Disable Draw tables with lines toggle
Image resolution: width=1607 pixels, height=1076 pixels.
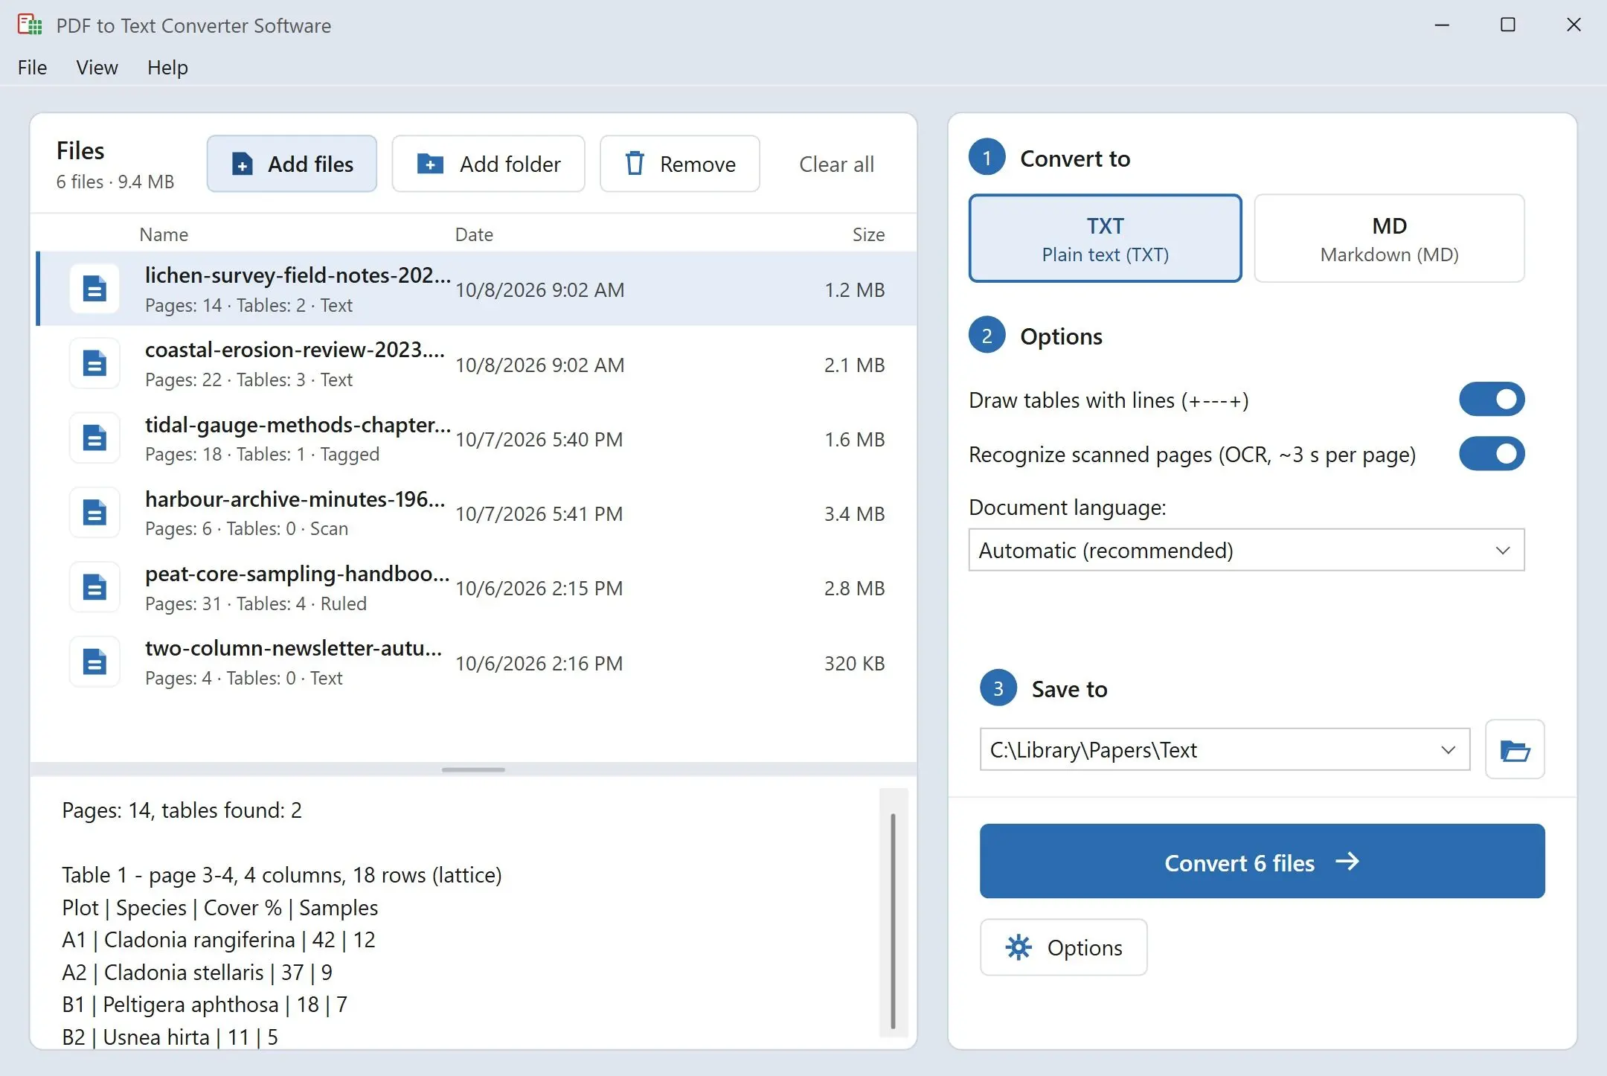click(x=1492, y=400)
